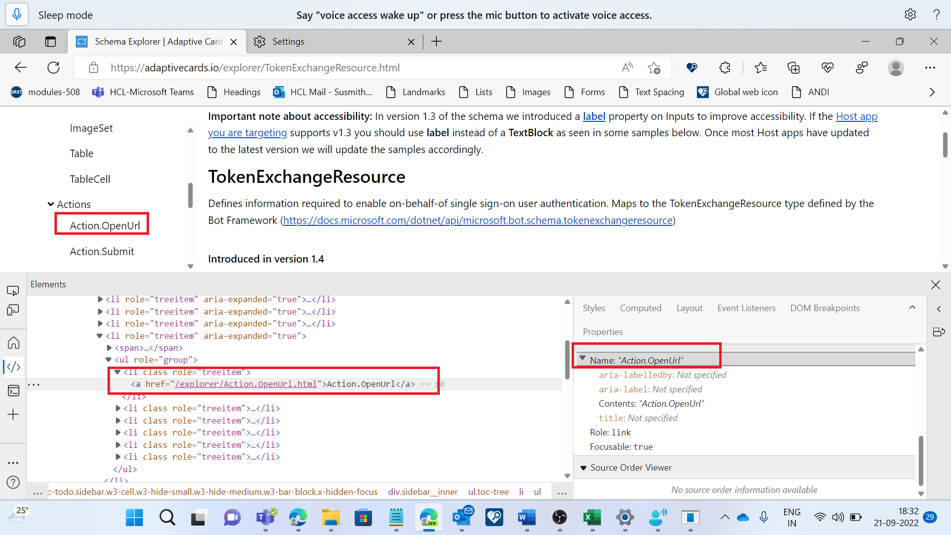951x535 pixels.
Task: Toggle device emulation mode in DevTools
Action: [x=13, y=310]
